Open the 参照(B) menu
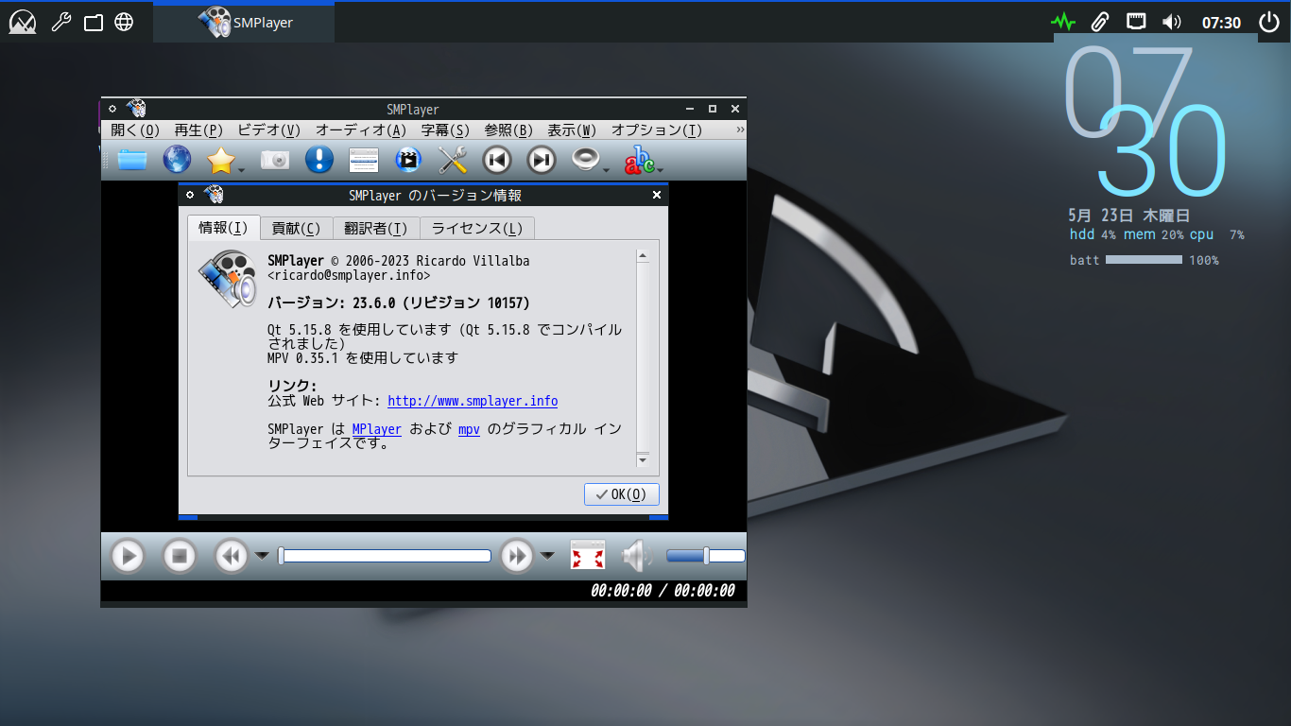 (x=508, y=130)
